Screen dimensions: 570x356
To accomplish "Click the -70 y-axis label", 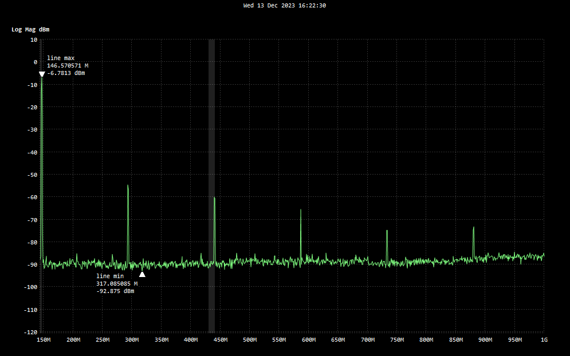I will pos(32,220).
